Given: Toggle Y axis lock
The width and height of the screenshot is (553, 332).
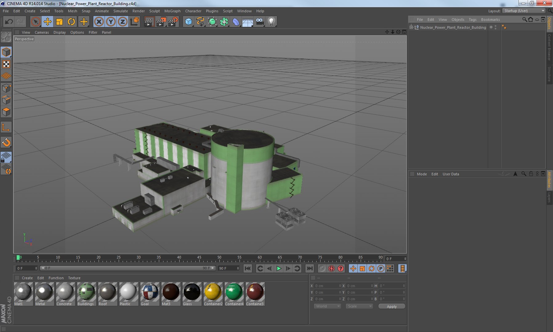Looking at the screenshot, I should 111,22.
